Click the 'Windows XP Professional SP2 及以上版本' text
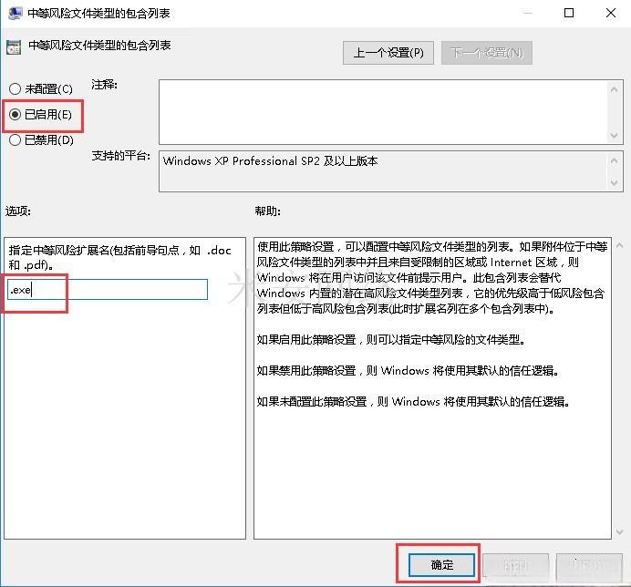 [270, 161]
